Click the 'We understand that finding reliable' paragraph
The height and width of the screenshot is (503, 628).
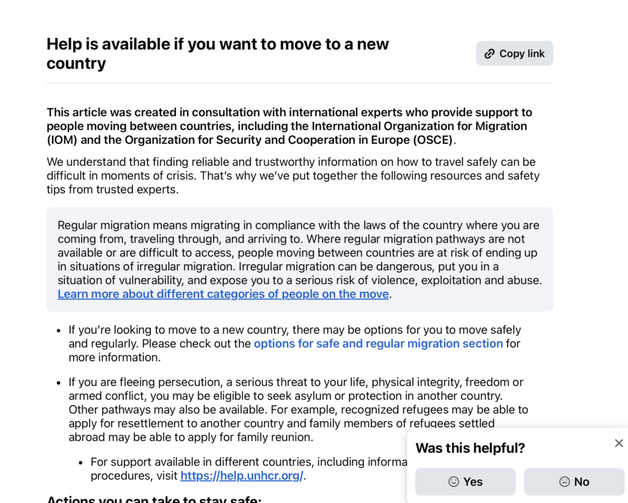point(293,175)
